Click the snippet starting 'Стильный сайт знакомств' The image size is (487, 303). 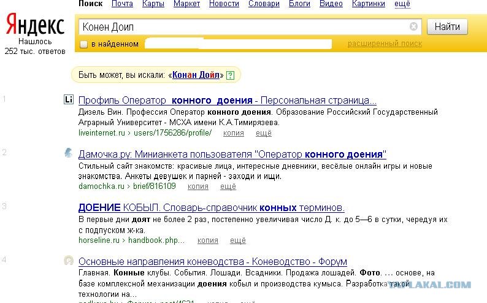point(255,171)
